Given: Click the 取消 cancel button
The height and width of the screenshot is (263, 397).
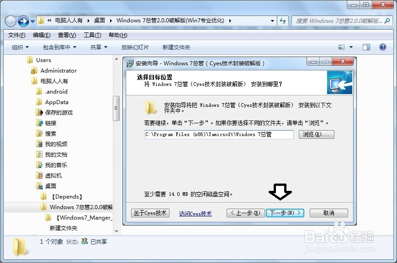Looking at the screenshot, I should point(329,213).
